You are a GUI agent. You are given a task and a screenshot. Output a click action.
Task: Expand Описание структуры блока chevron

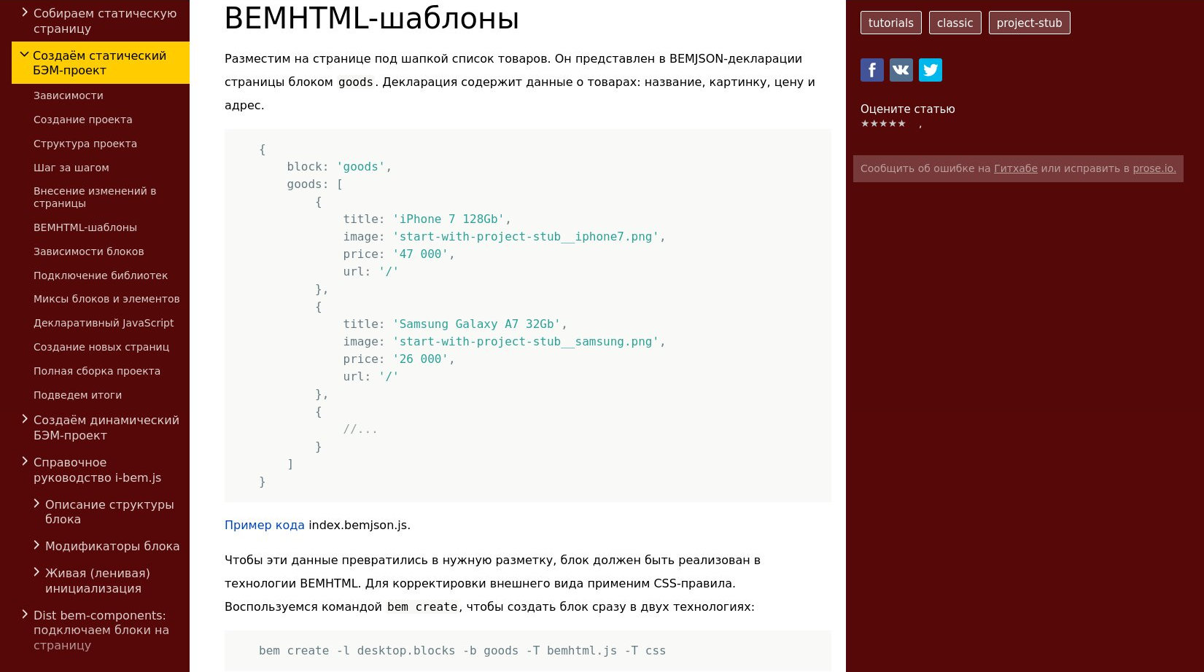[x=36, y=504]
